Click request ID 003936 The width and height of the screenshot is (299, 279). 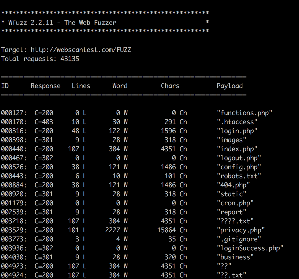coord(14,248)
